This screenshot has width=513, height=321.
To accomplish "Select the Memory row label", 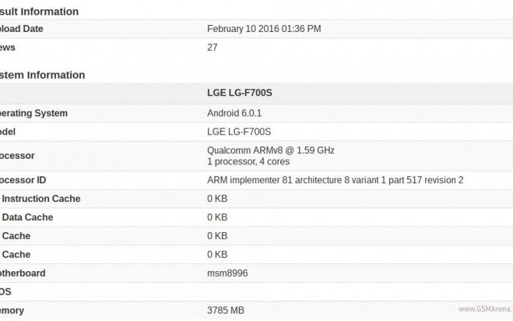I will (12, 311).
